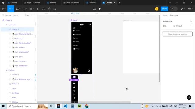The image size is (195, 109).
Task: Remove the Click interaction with the minus icon
Action: coord(191,26)
